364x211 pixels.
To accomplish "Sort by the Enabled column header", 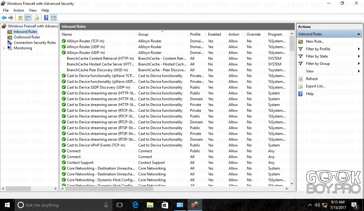I will point(216,34).
